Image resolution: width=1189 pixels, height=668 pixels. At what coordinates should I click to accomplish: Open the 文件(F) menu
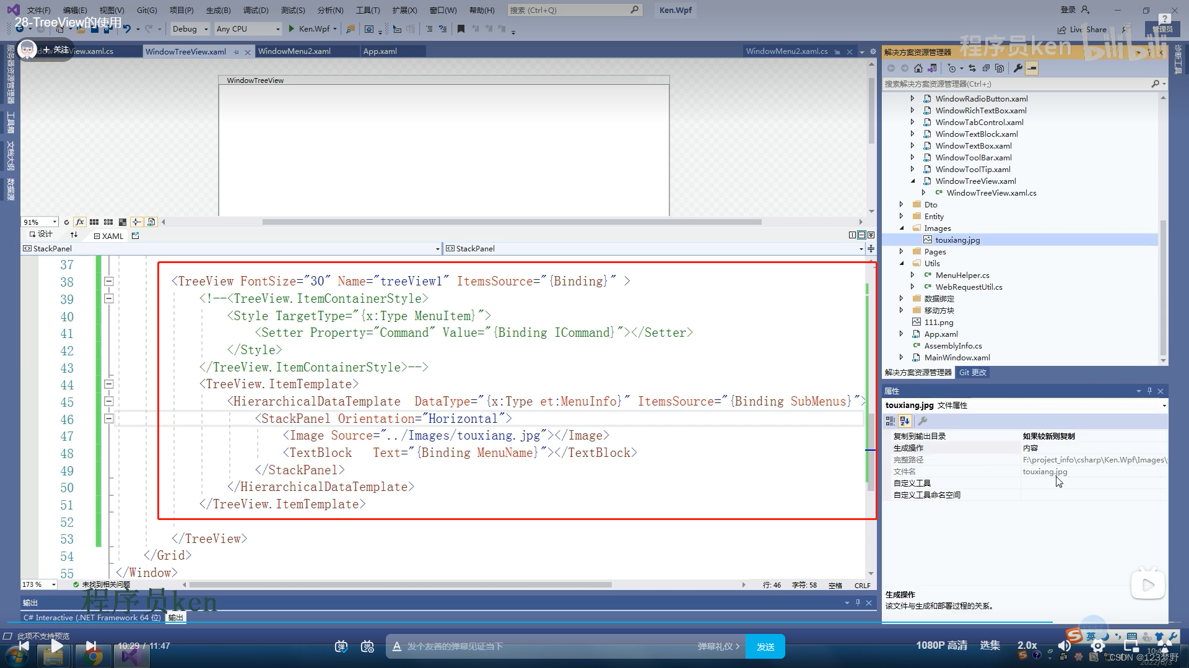point(38,10)
